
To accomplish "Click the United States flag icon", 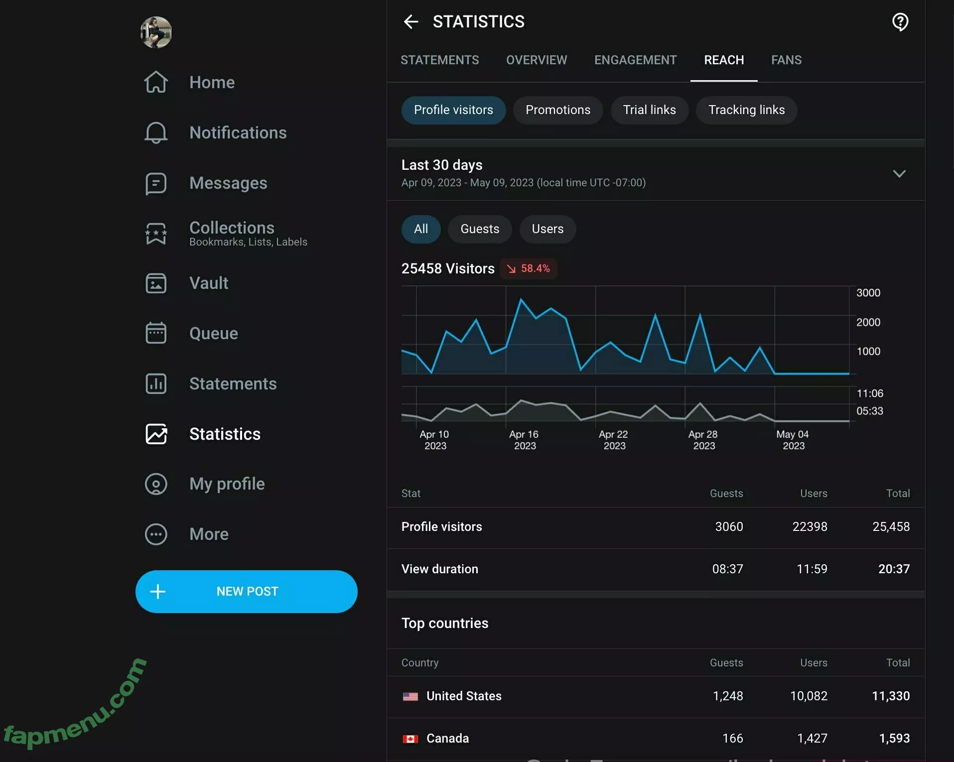I will [410, 696].
